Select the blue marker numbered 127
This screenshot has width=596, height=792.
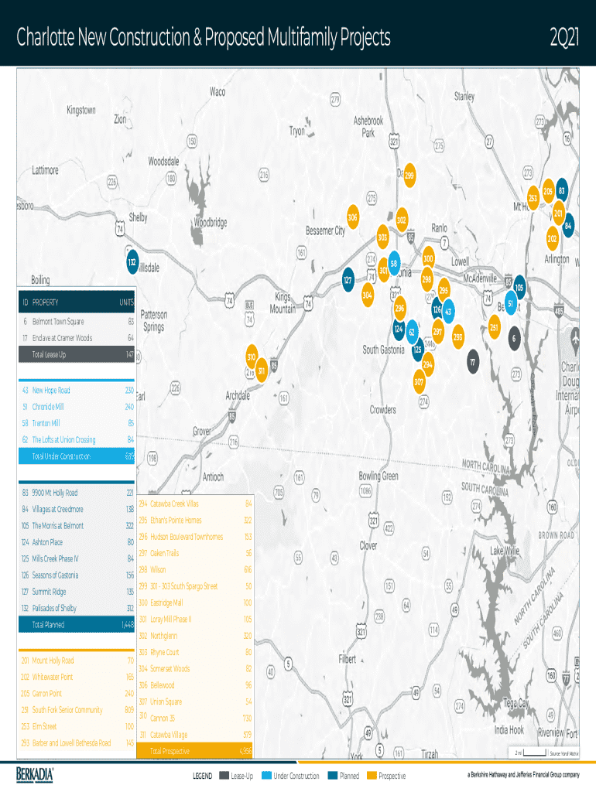348,280
